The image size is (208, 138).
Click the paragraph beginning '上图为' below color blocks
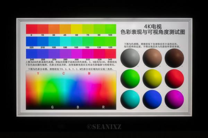pyautogui.click(x=71, y=63)
